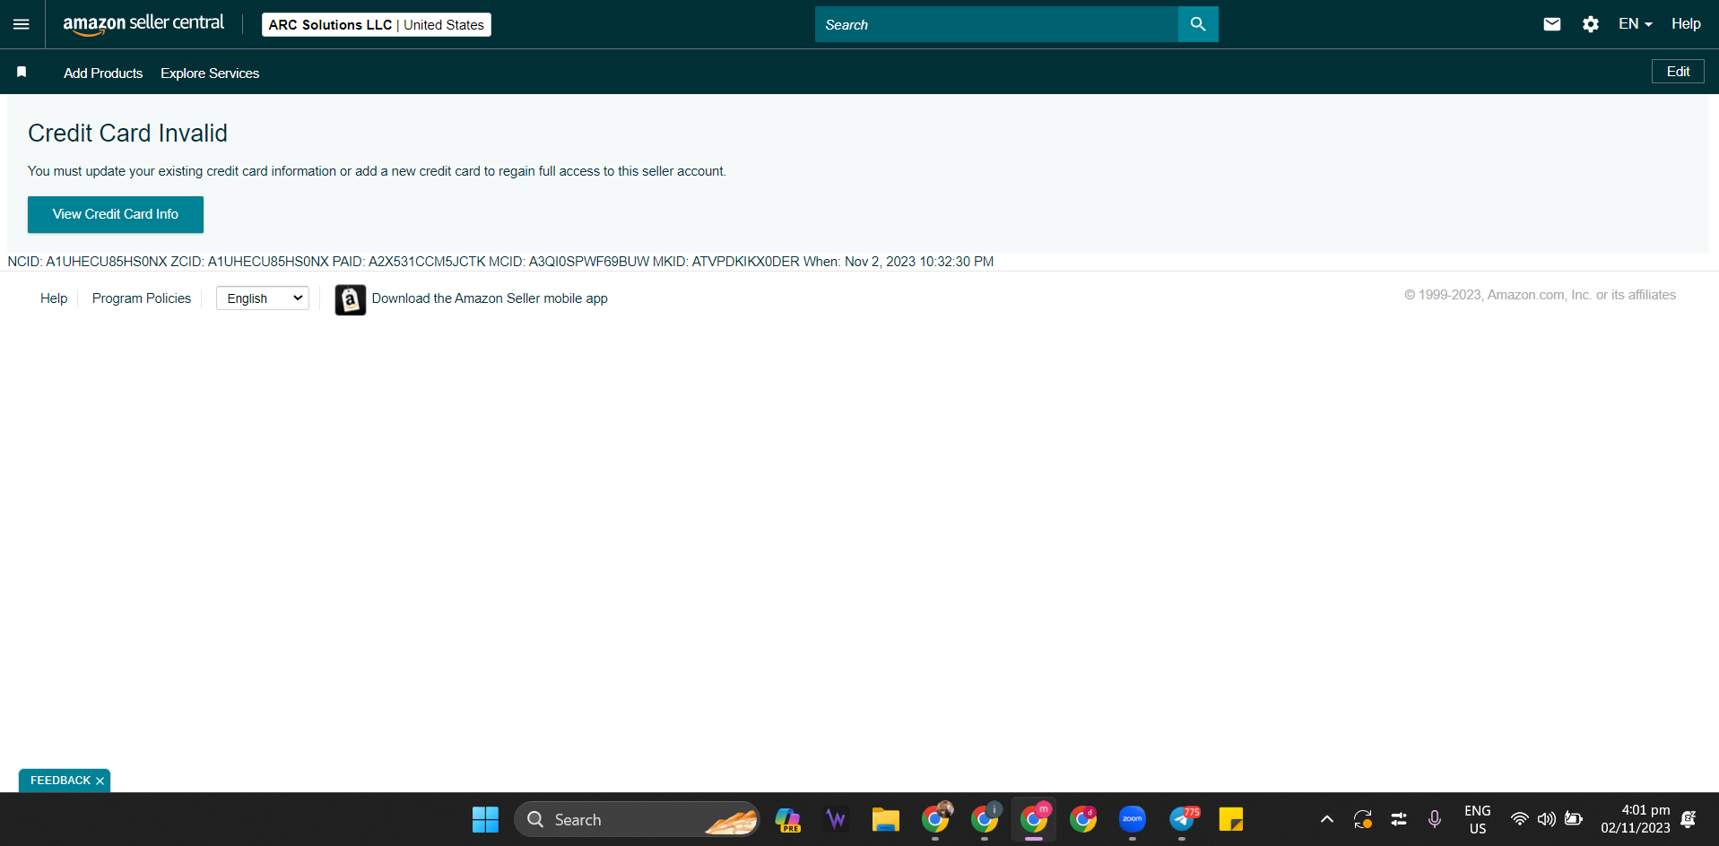Screen dimensions: 1719x846
Task: Switch to Chrome window with the 'i' badge
Action: (x=985, y=819)
